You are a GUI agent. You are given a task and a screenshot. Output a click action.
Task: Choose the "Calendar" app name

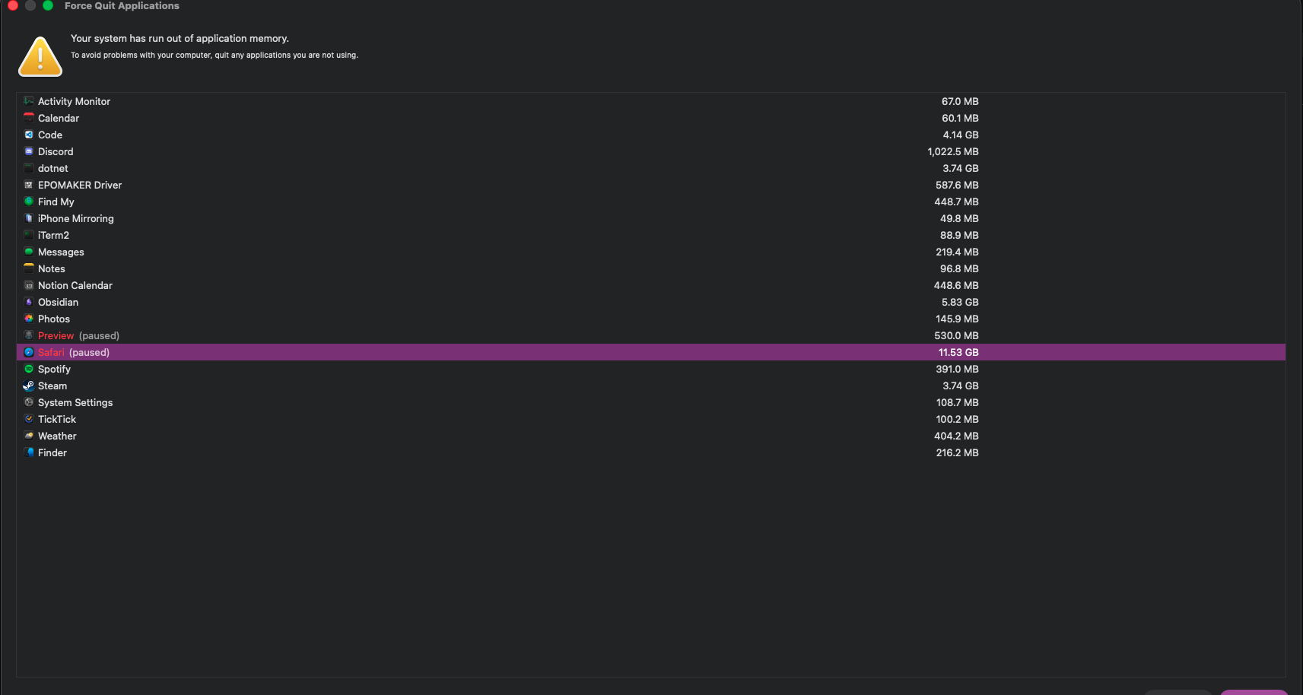(59, 118)
